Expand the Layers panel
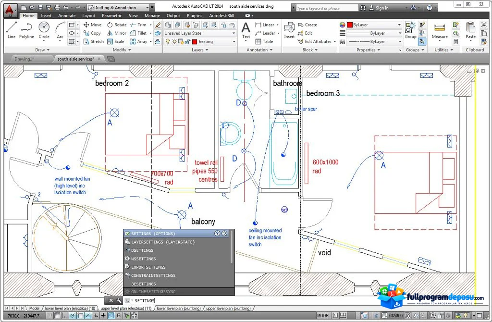The width and height of the screenshot is (492, 322). click(200, 50)
